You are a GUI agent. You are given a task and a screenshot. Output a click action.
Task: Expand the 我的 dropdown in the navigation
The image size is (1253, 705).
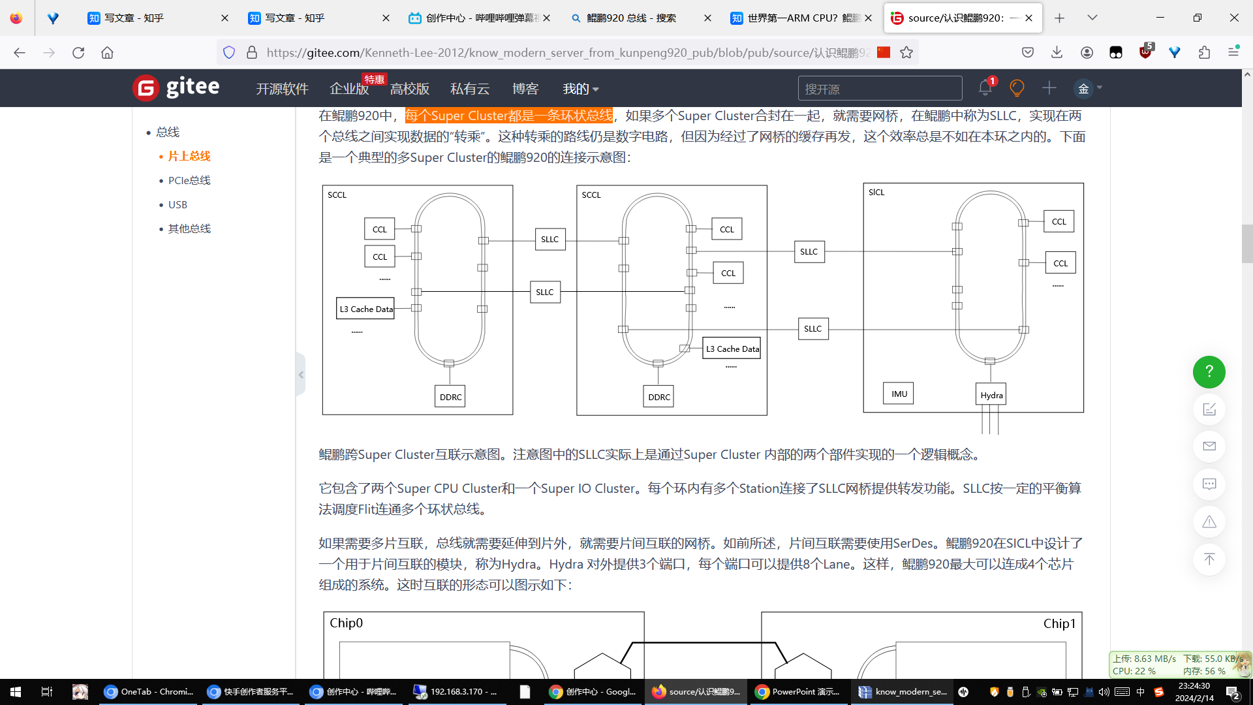pos(580,89)
